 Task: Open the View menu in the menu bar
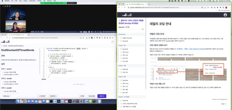pyautogui.click(x=20, y=1)
